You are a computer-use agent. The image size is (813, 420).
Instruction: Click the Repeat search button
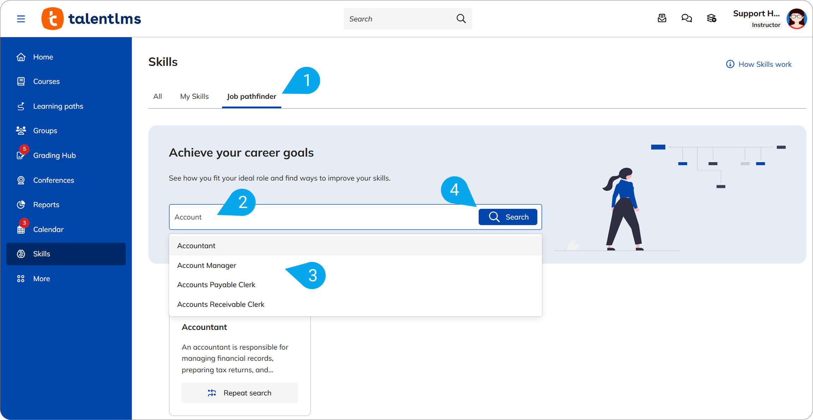coord(240,393)
